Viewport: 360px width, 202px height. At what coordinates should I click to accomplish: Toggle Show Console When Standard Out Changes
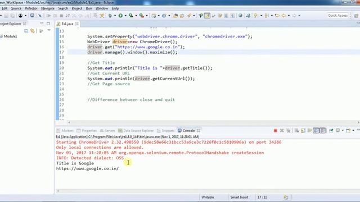click(316, 131)
